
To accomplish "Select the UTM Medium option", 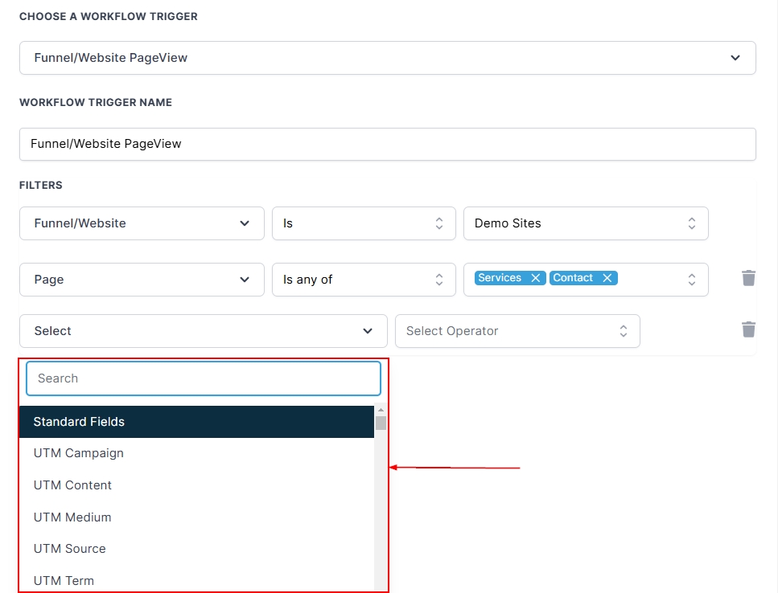I will pyautogui.click(x=72, y=517).
